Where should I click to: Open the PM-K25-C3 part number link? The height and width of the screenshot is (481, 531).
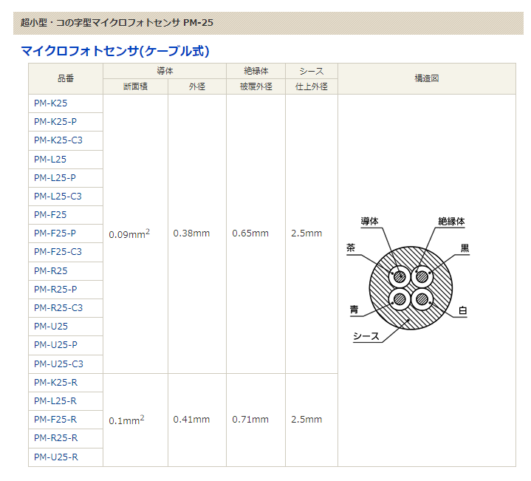coord(58,140)
